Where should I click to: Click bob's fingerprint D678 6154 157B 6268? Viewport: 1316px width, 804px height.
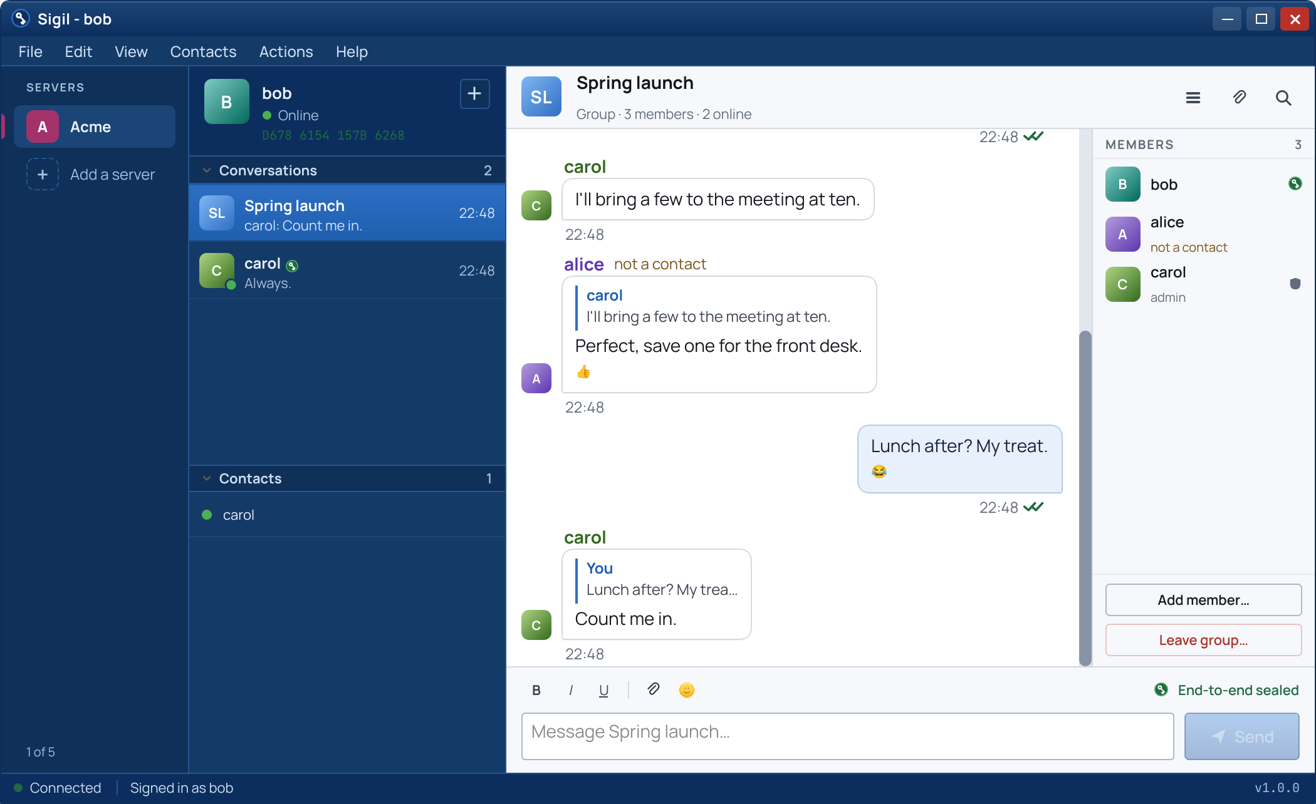[x=333, y=135]
